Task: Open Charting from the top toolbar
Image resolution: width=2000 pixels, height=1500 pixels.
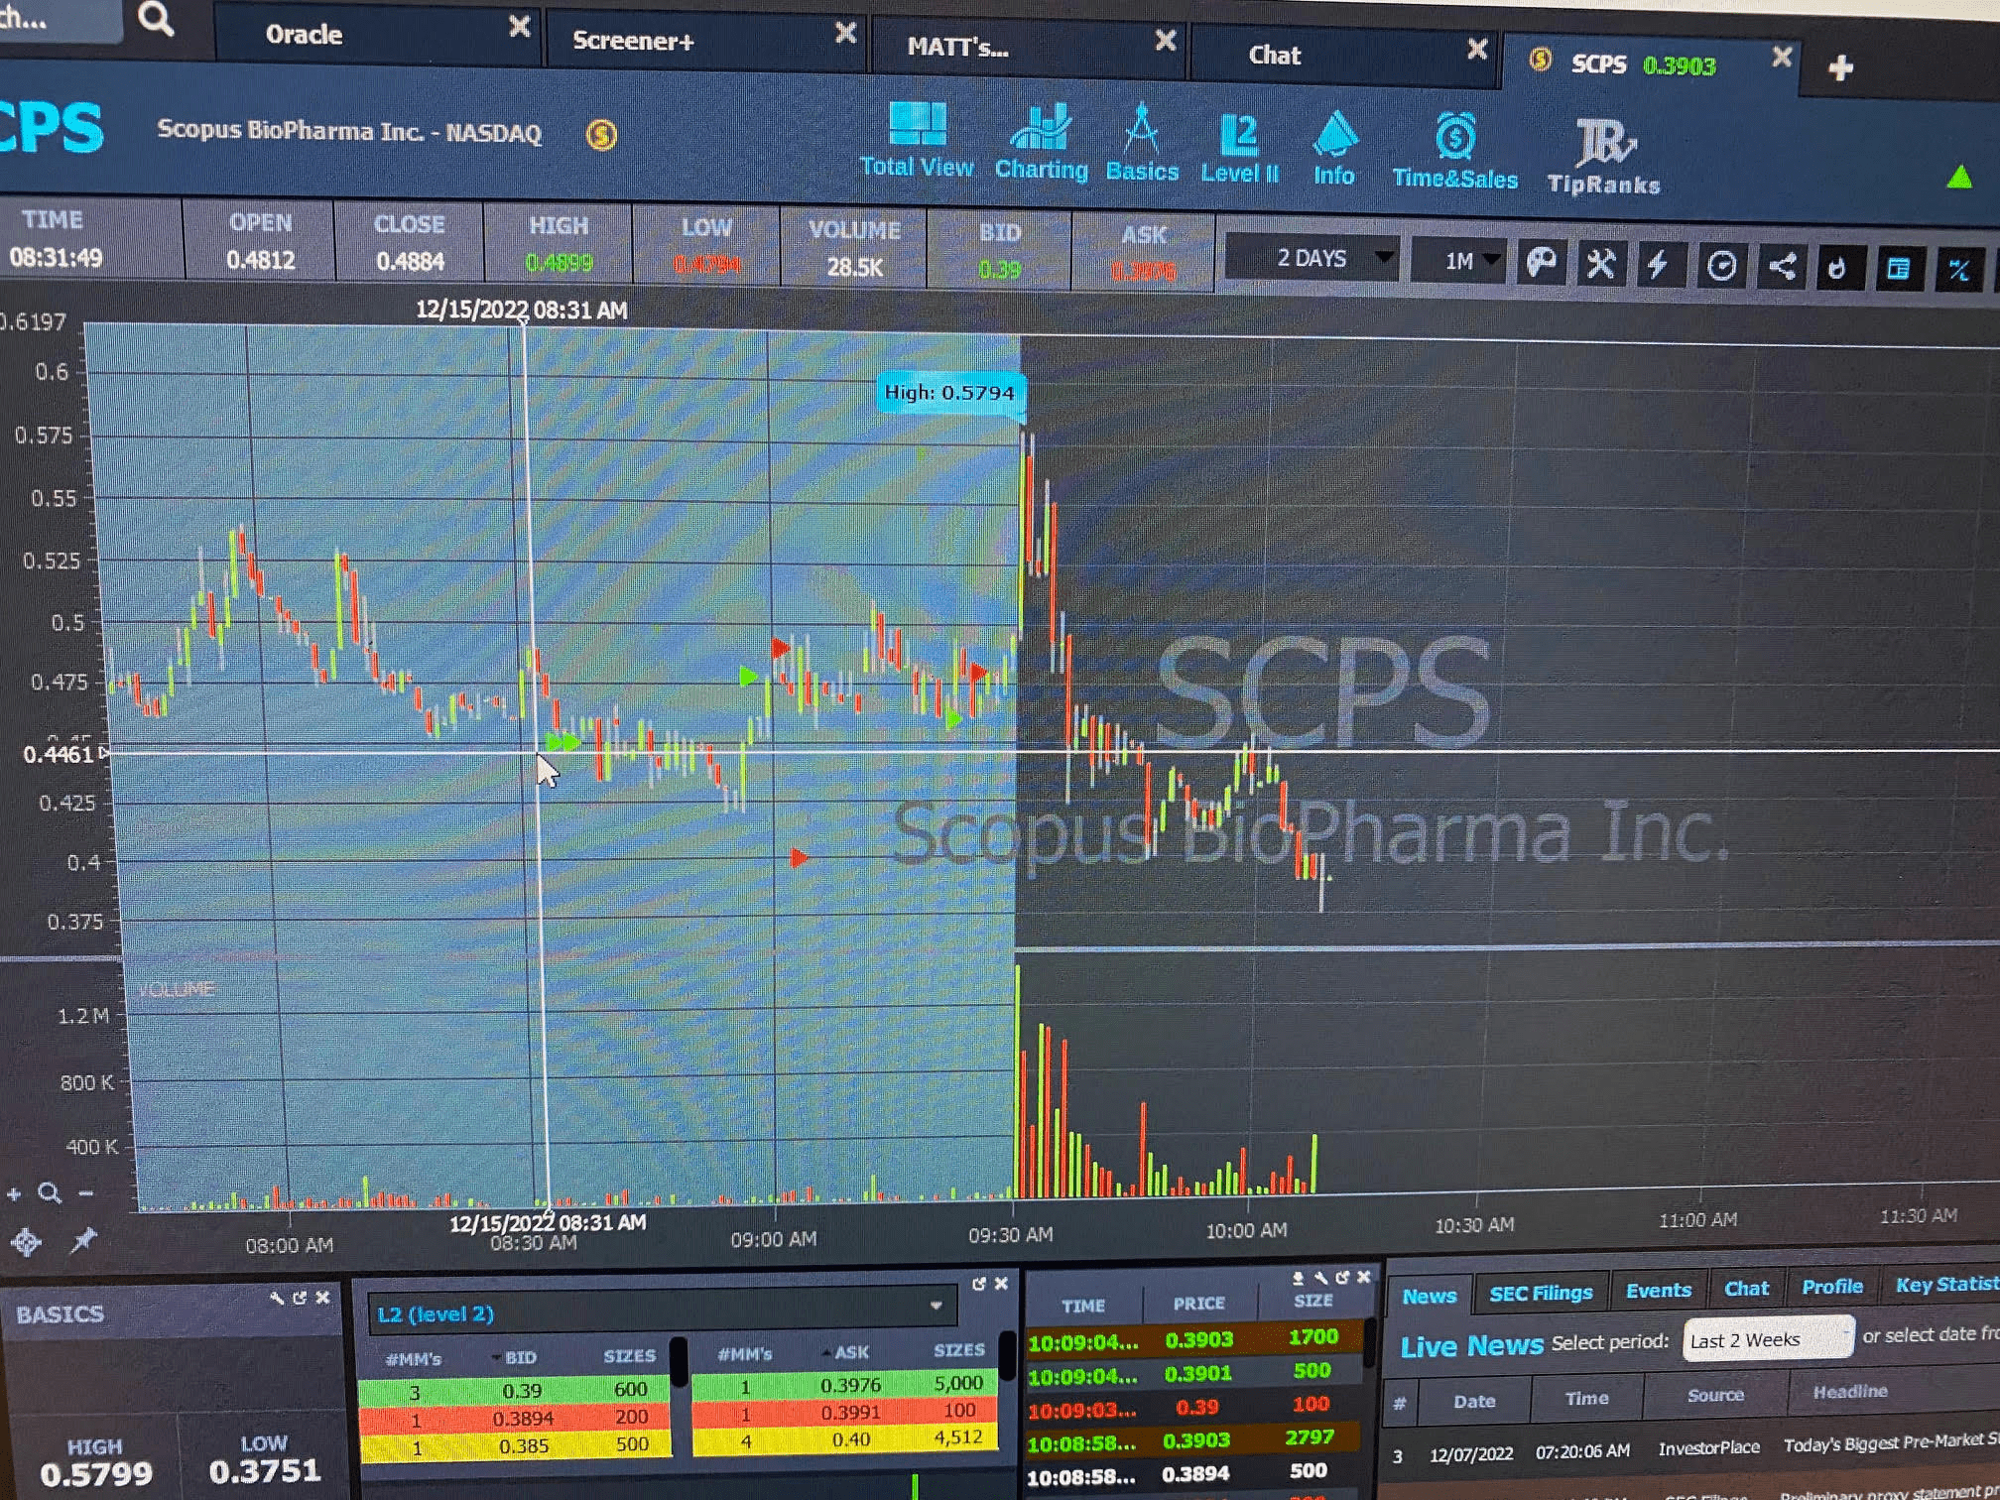Action: [x=1041, y=143]
